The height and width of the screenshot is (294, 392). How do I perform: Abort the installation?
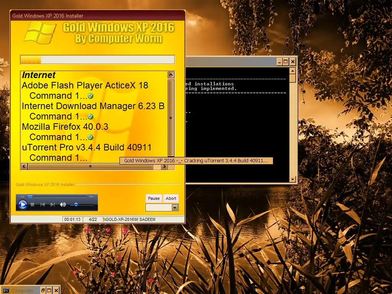pyautogui.click(x=171, y=198)
